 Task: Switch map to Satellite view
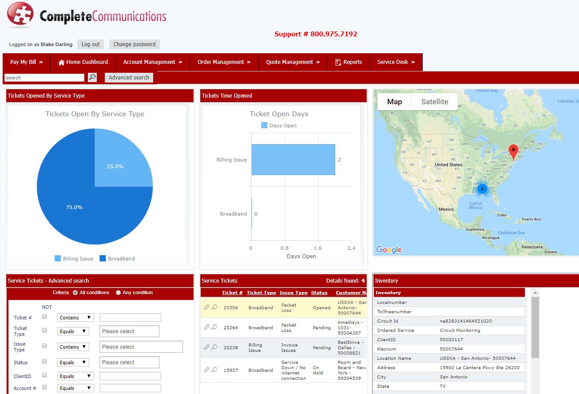[x=435, y=102]
